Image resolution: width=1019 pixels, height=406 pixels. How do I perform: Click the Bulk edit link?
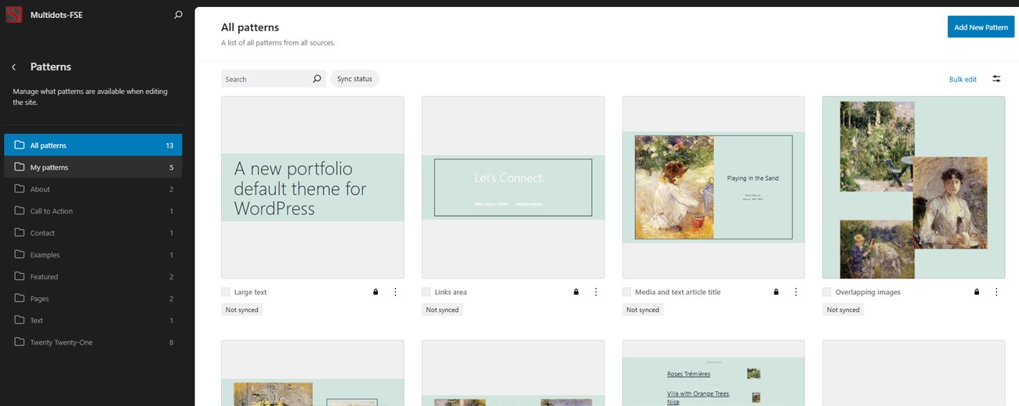pyautogui.click(x=963, y=79)
